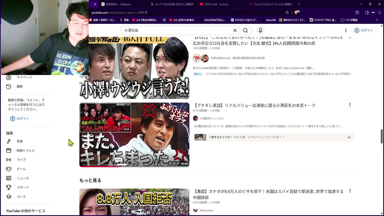The height and width of the screenshot is (216, 384).
Task: Open the 無料のオンライン スプ bookmark
Action: click(x=292, y=20)
